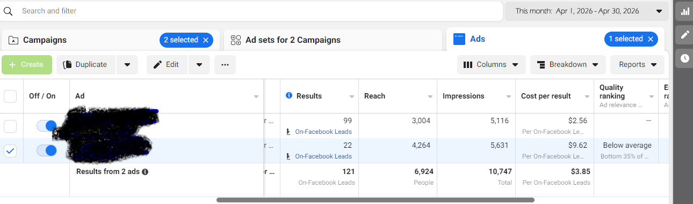The width and height of the screenshot is (693, 204).
Task: Open On-Facebook Leads link in first row
Action: click(x=323, y=132)
